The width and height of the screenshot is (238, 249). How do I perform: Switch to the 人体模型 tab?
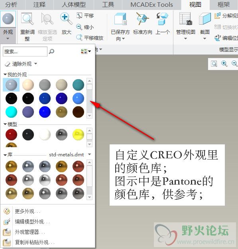[x=74, y=5]
